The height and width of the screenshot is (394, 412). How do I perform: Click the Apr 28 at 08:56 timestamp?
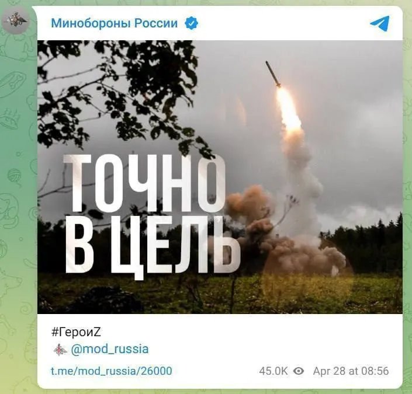(351, 371)
